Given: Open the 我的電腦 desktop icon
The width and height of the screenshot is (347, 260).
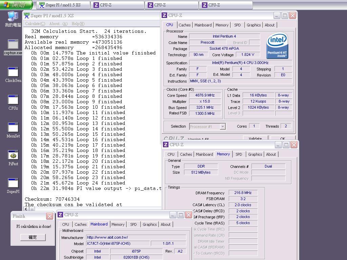Looking at the screenshot, I should 13,19.
